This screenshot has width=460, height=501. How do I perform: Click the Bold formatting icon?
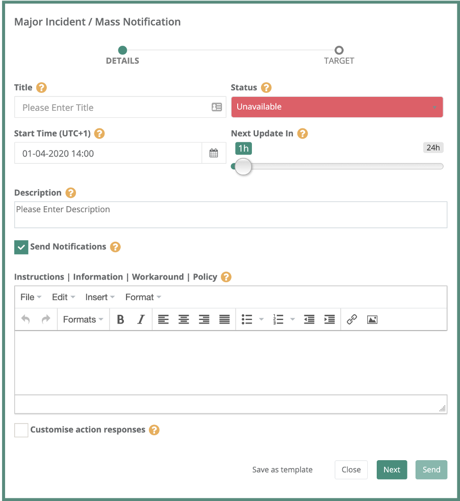tap(121, 320)
